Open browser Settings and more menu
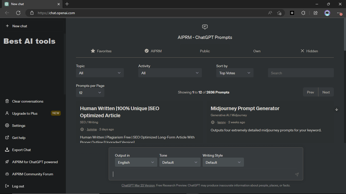Image resolution: width=346 pixels, height=194 pixels. click(339, 13)
